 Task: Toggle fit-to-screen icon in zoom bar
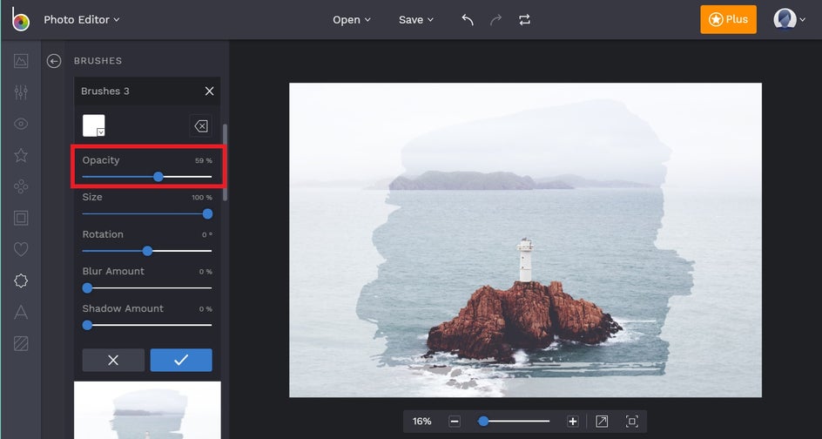pos(632,422)
